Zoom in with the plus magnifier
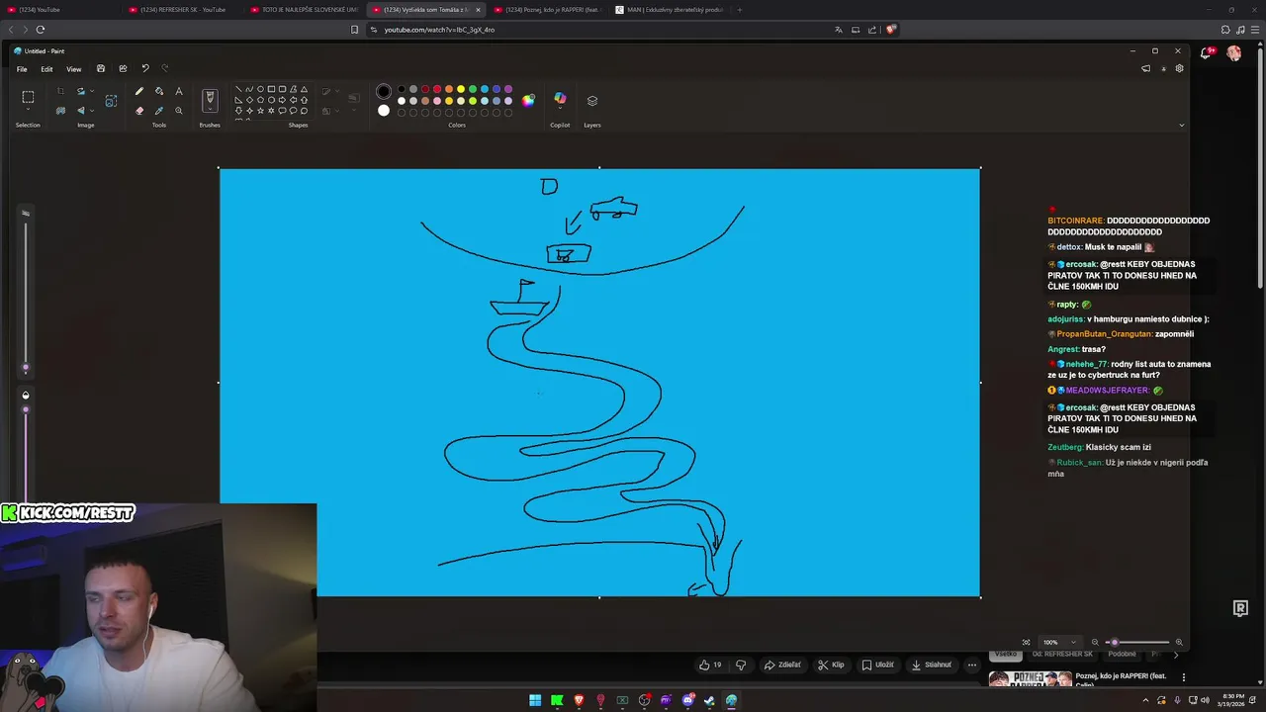Viewport: 1266px width, 712px height. [1179, 643]
